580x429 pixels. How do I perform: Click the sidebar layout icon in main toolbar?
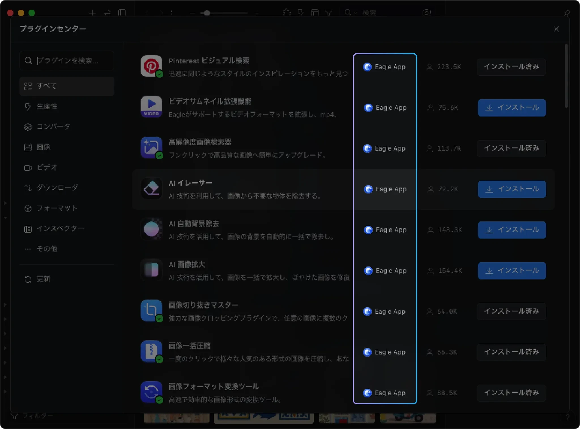(x=122, y=13)
